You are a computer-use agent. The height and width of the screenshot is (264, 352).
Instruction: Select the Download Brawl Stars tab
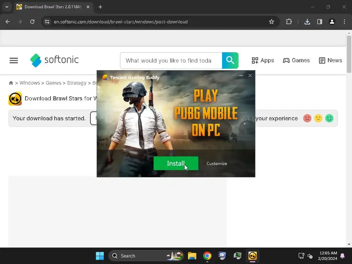(53, 7)
